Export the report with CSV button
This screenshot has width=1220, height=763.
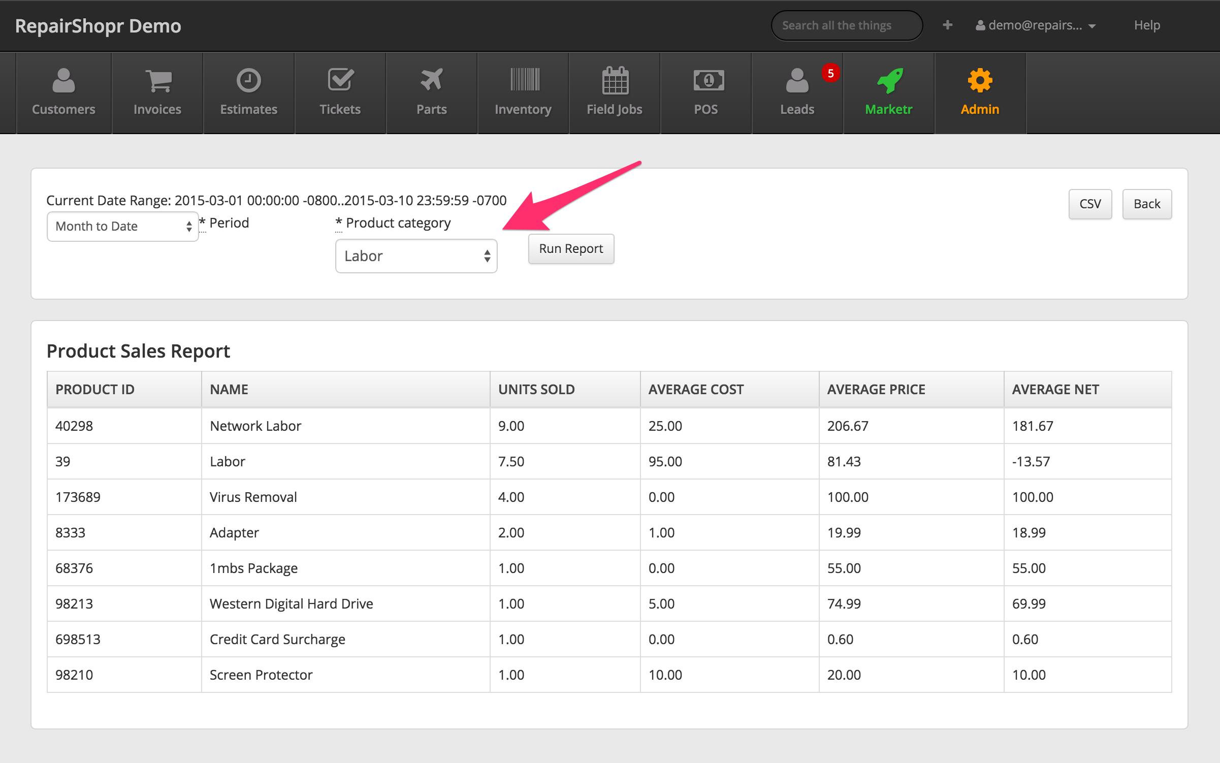pos(1090,204)
